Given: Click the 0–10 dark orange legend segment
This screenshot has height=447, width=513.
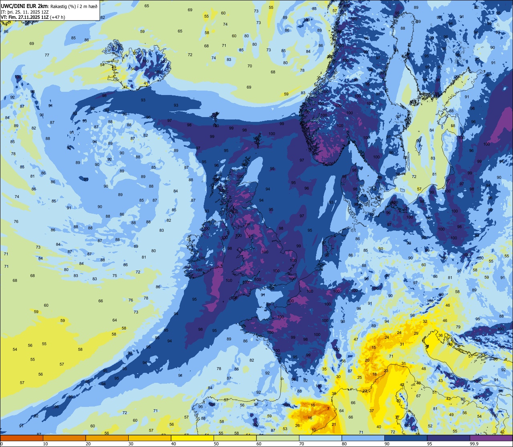Looking at the screenshot, I should coord(22,438).
